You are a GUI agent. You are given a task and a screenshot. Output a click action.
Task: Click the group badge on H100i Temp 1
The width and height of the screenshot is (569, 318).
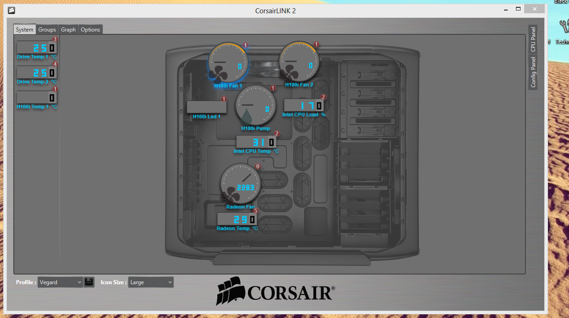[55, 89]
